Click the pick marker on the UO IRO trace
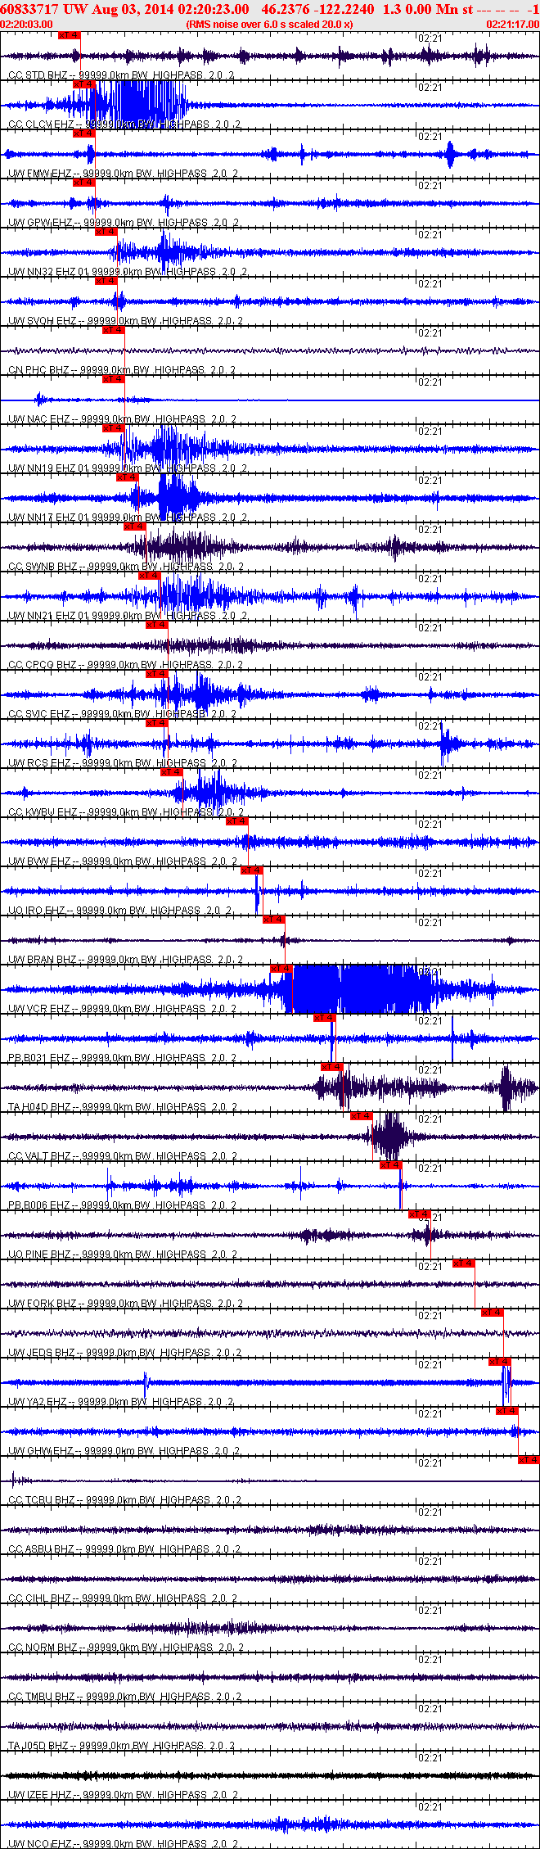This screenshot has width=540, height=1849. (252, 870)
